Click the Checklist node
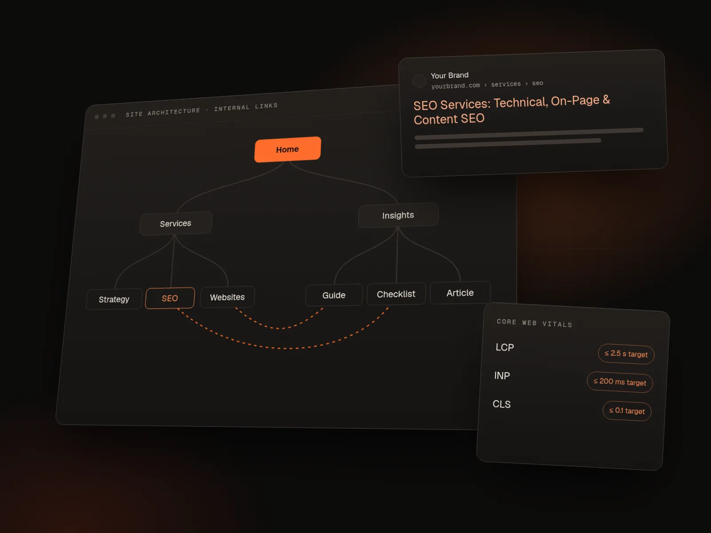This screenshot has width=711, height=533. 396,294
